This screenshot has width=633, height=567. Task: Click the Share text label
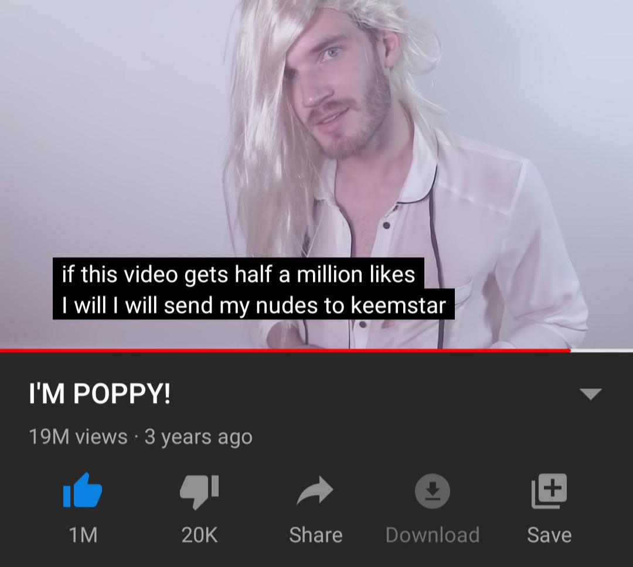(x=316, y=535)
